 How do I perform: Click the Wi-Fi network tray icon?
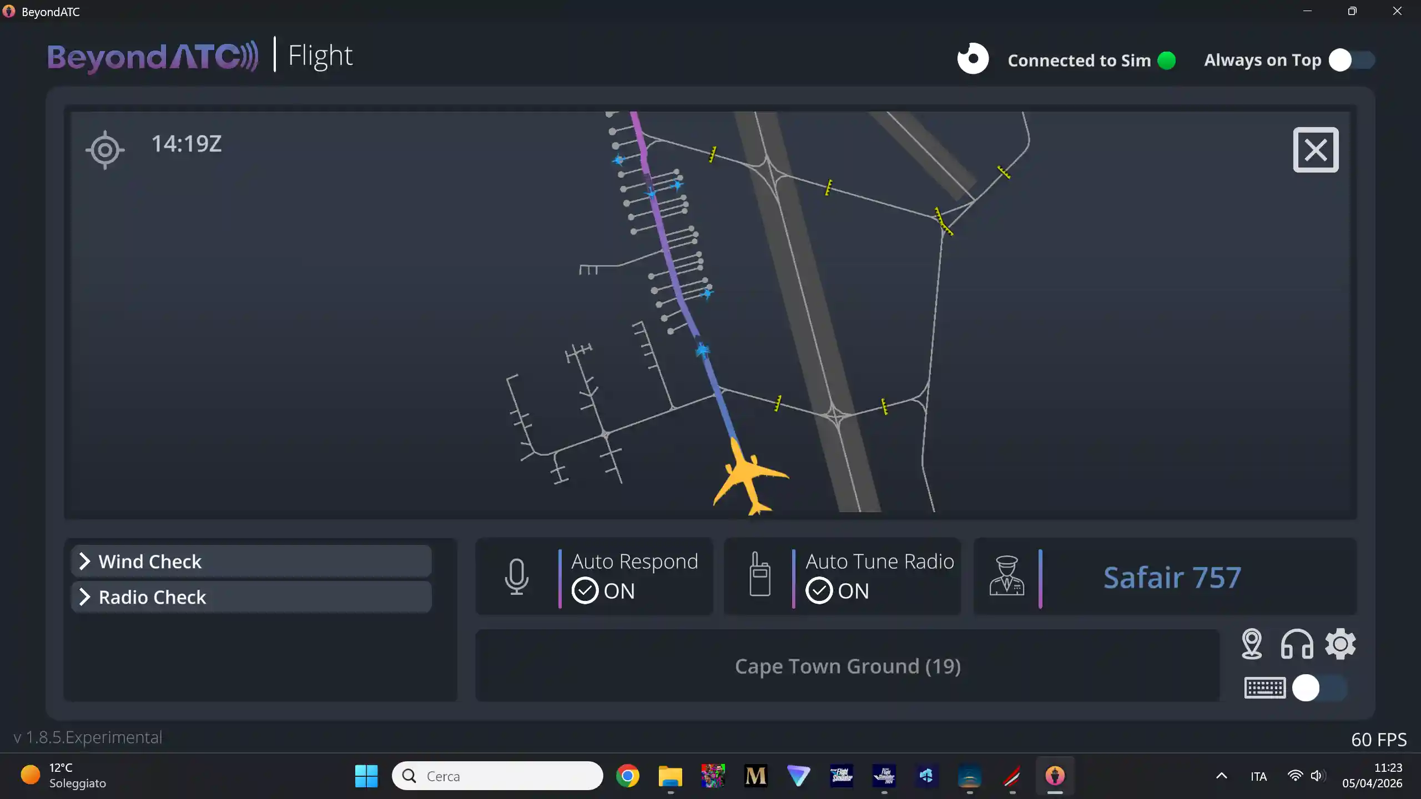point(1295,776)
